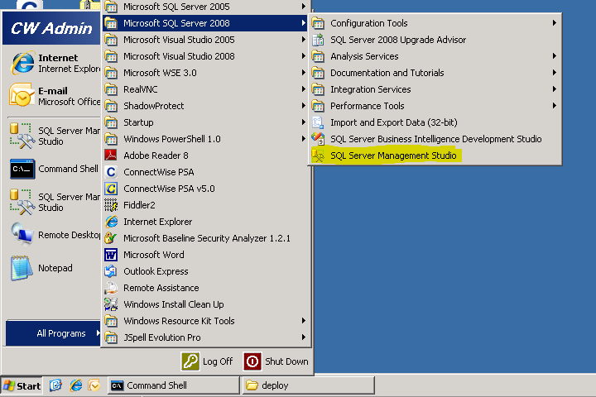Open Outlook Express
Viewport: 596px width, 397px height.
tap(156, 271)
